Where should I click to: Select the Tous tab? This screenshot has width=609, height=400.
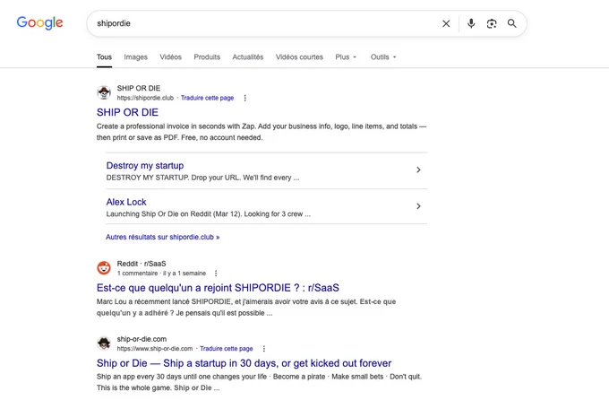[104, 57]
